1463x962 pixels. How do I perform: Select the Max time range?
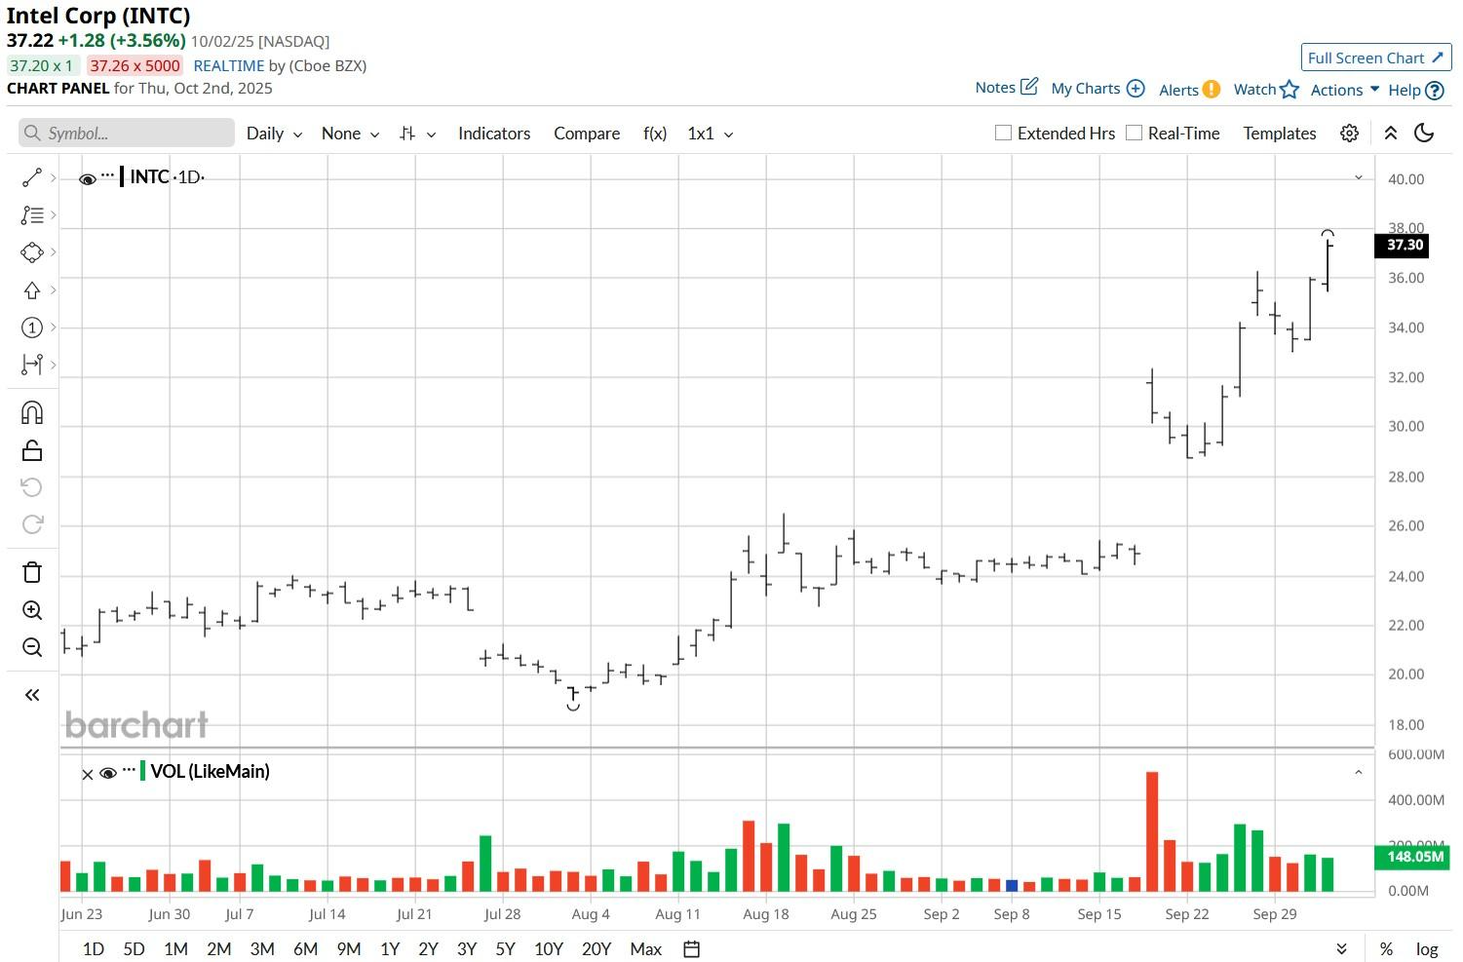(x=646, y=949)
